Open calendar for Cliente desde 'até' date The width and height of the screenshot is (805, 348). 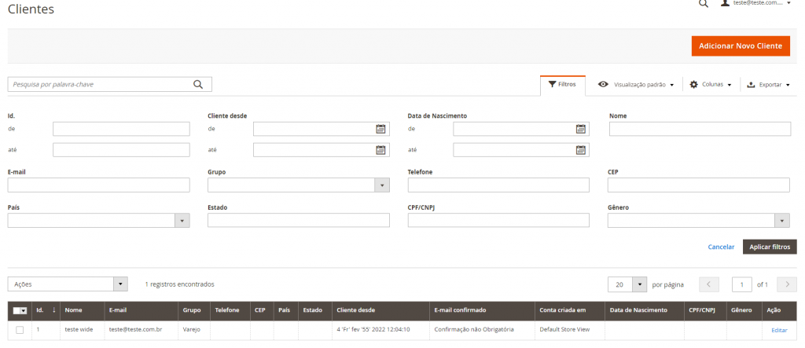click(380, 150)
